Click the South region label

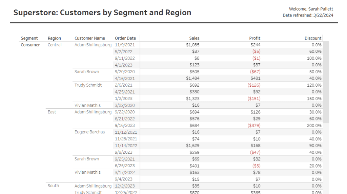click(53, 186)
